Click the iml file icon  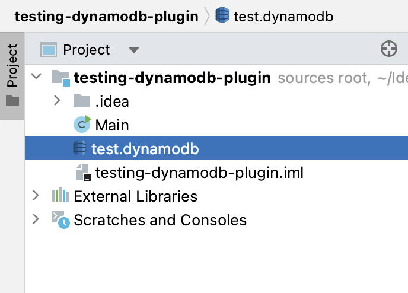click(x=83, y=172)
